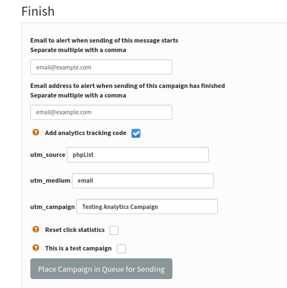Screen dimensions: 287x288
Task: Tick the This is a test campaign checkbox
Action: tap(121, 249)
